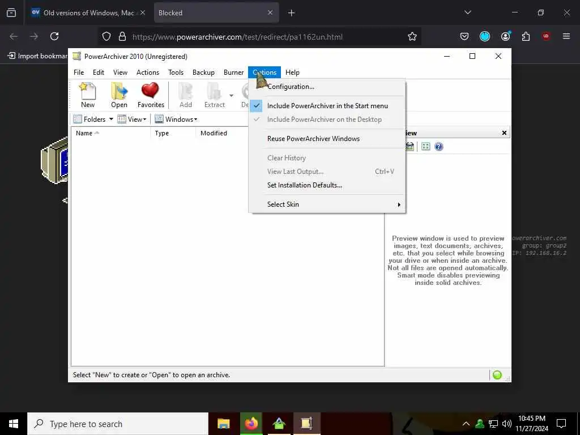
Task: Click the Type here to search box
Action: click(118, 424)
